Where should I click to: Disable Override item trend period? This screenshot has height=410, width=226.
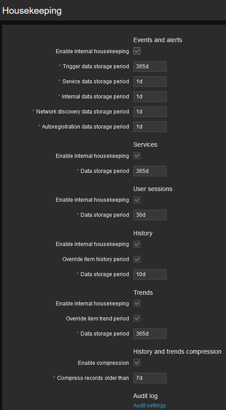[137, 319]
